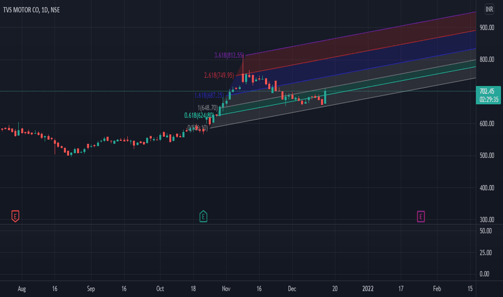Click the 500.00 price axis label
503x297 pixels.
coord(487,156)
